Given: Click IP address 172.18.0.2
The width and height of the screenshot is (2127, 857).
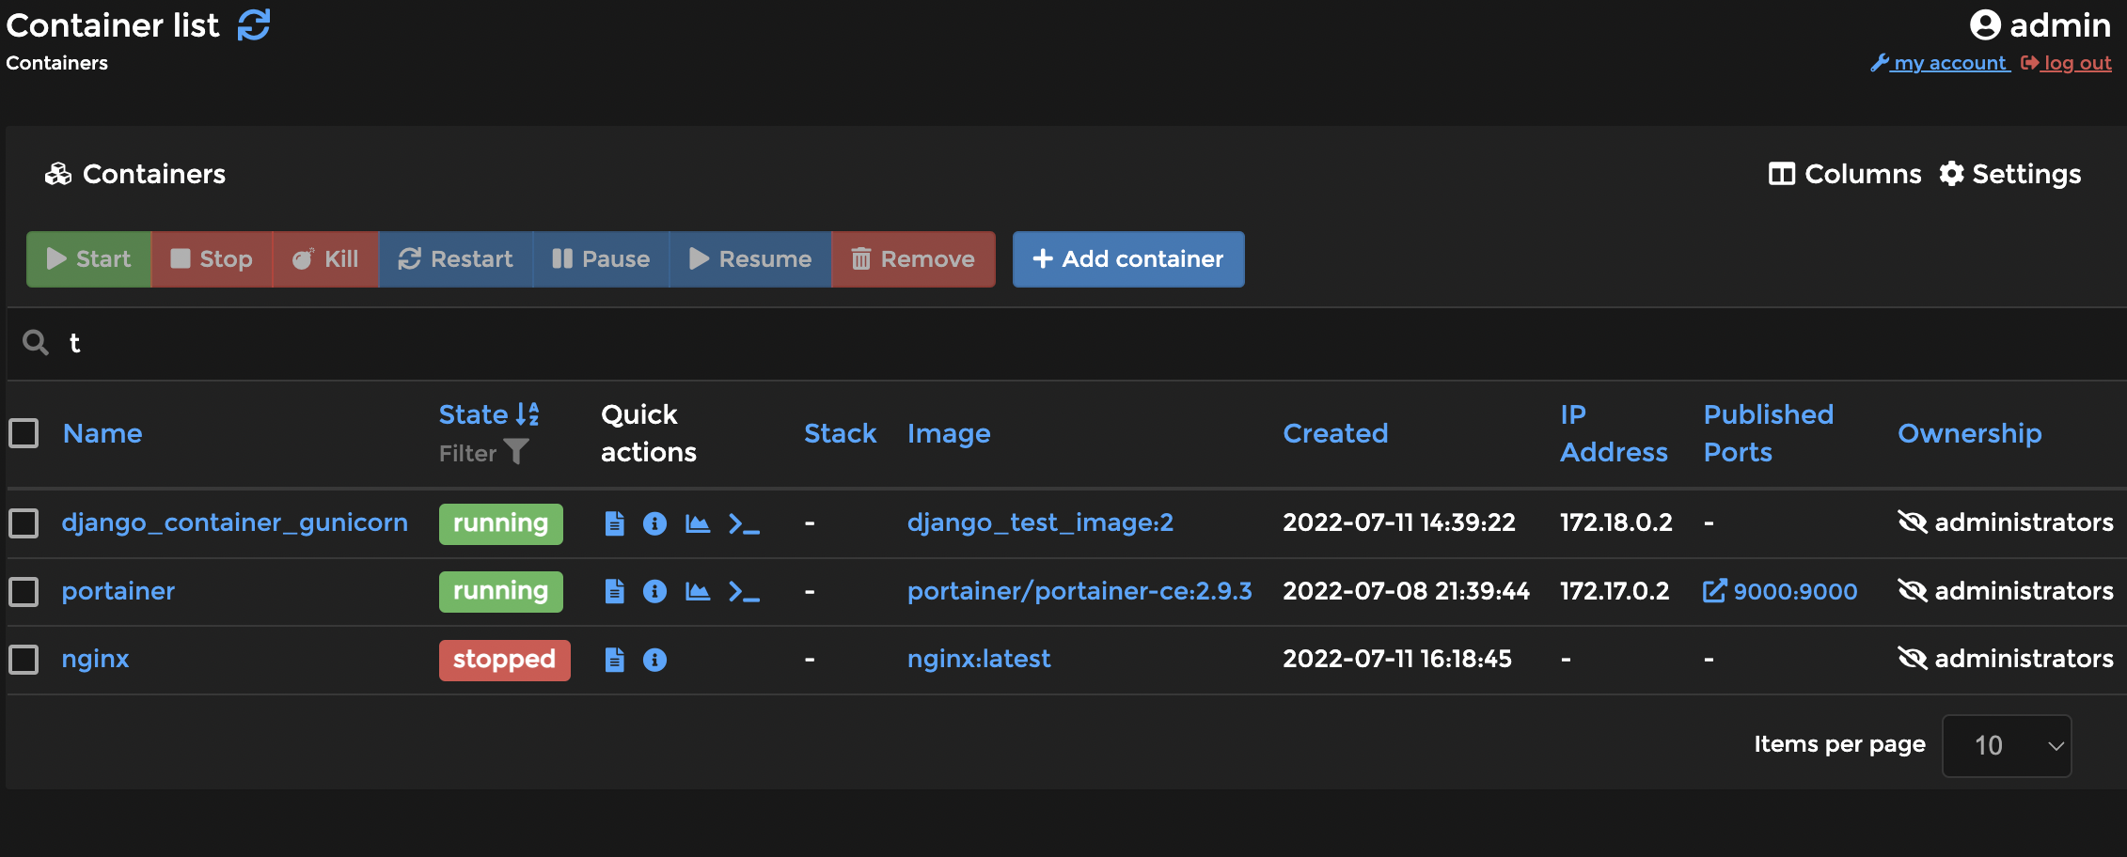Looking at the screenshot, I should (x=1615, y=522).
